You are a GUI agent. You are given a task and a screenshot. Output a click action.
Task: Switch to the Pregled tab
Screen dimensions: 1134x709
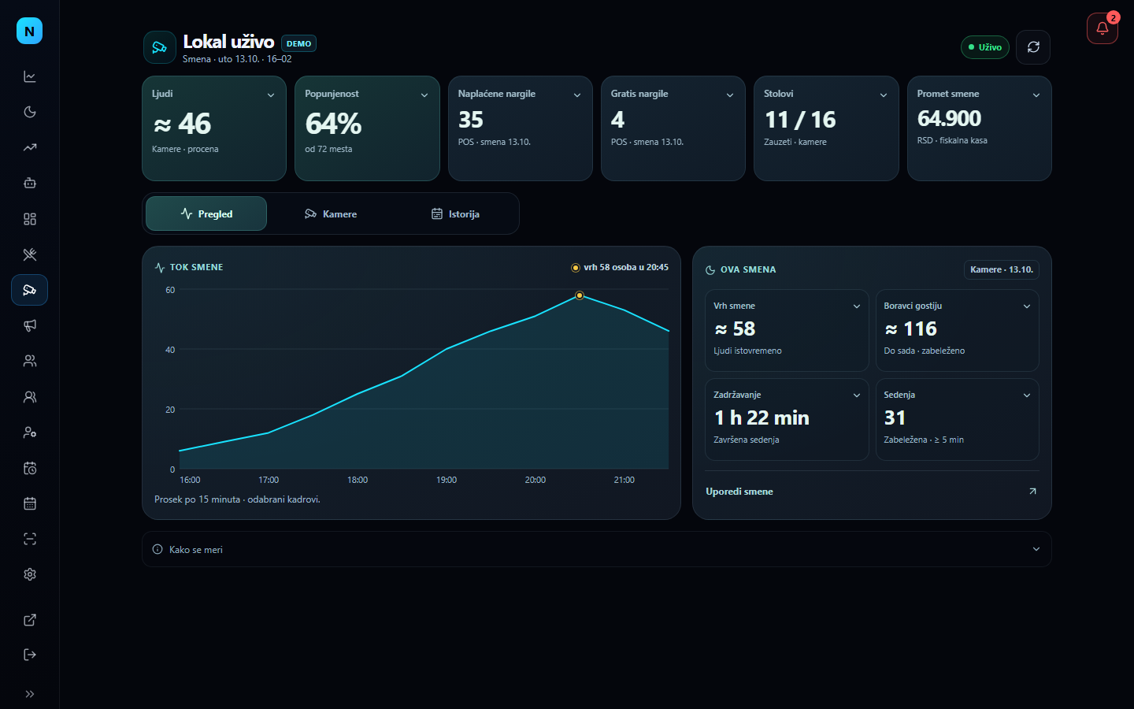tap(206, 213)
